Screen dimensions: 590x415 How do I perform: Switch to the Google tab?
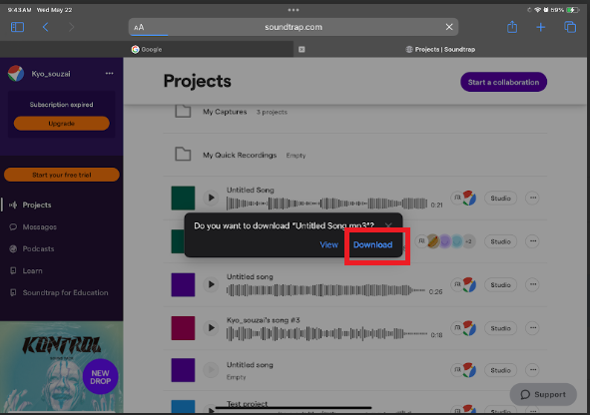click(147, 49)
